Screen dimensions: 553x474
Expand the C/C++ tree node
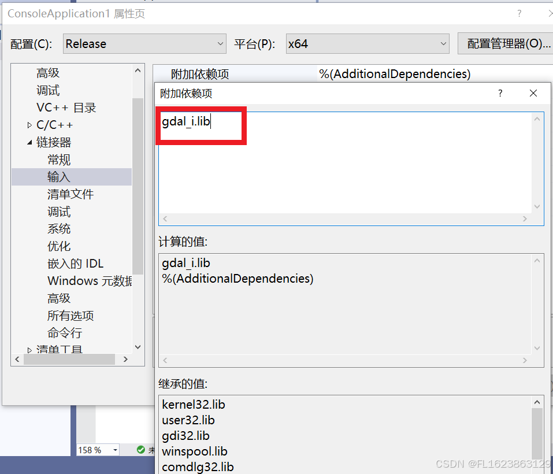click(x=29, y=124)
